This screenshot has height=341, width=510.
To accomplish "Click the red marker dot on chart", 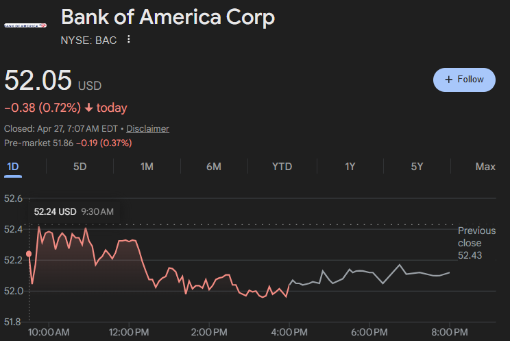I will [29, 254].
